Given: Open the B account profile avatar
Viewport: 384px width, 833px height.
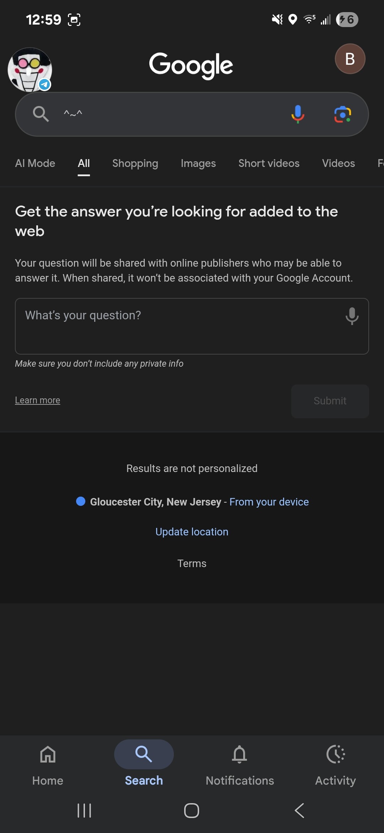Looking at the screenshot, I should coord(350,59).
